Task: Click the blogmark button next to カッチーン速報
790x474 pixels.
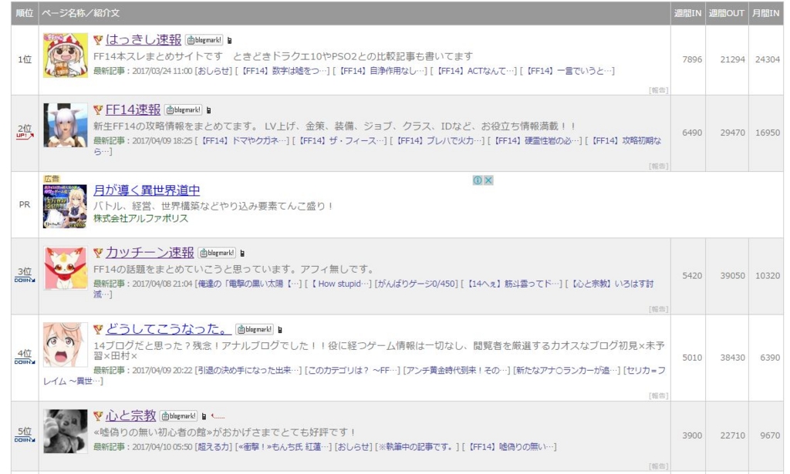Action: (x=217, y=253)
